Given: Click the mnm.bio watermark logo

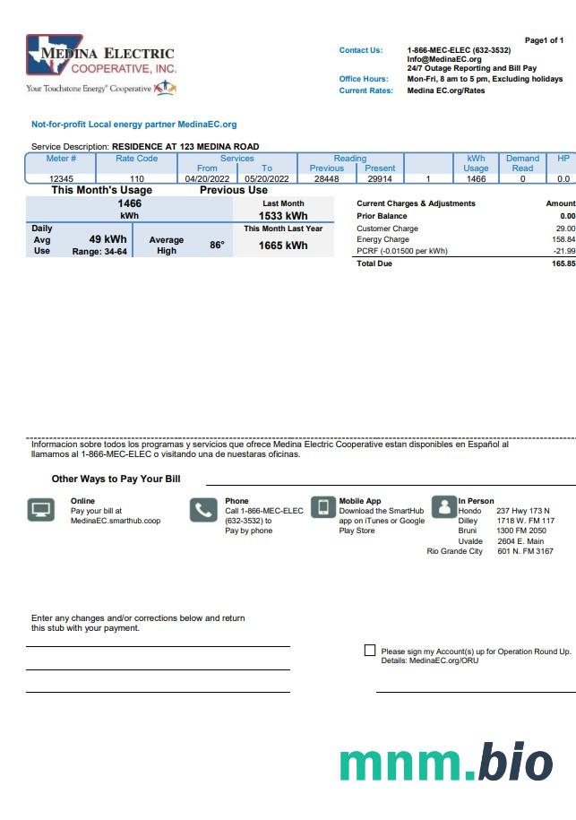Looking at the screenshot, I should coord(445,762).
